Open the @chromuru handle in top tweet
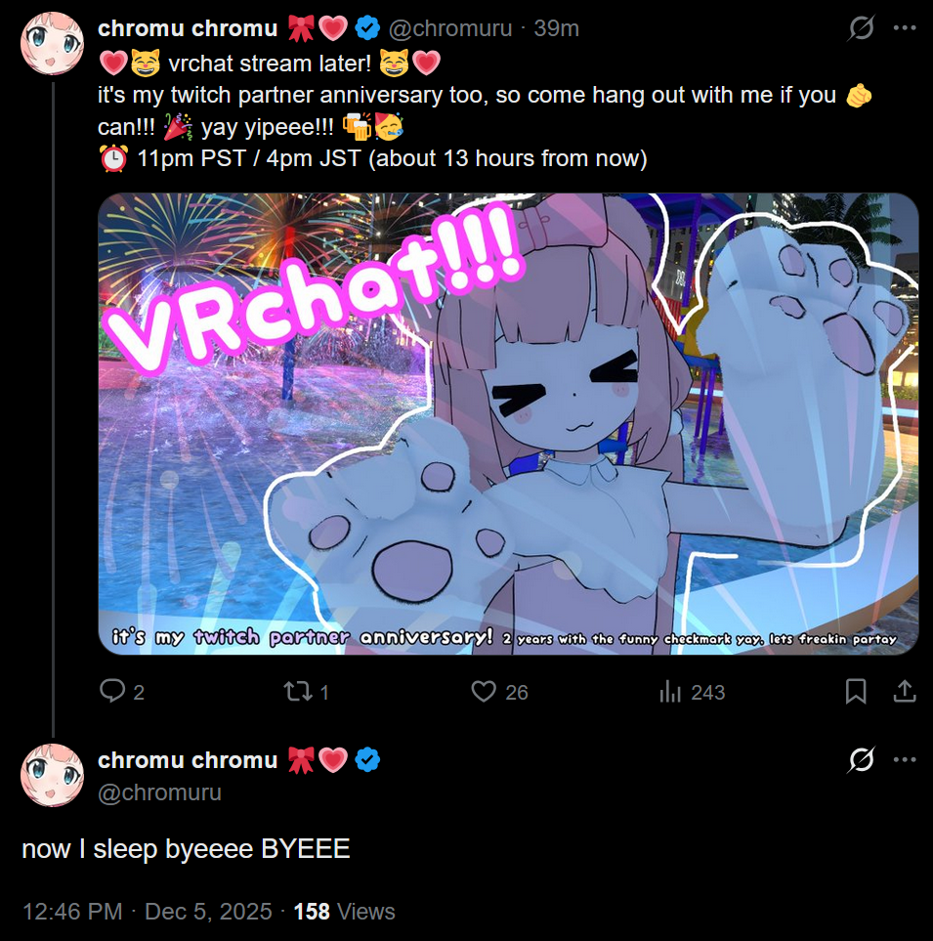Image resolution: width=933 pixels, height=941 pixels. (x=450, y=28)
